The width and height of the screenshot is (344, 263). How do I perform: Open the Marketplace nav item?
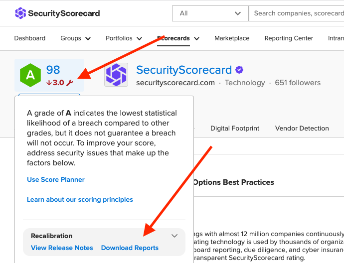(232, 38)
